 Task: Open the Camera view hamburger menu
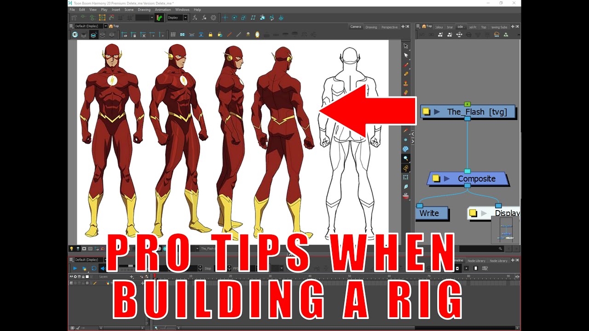click(71, 26)
